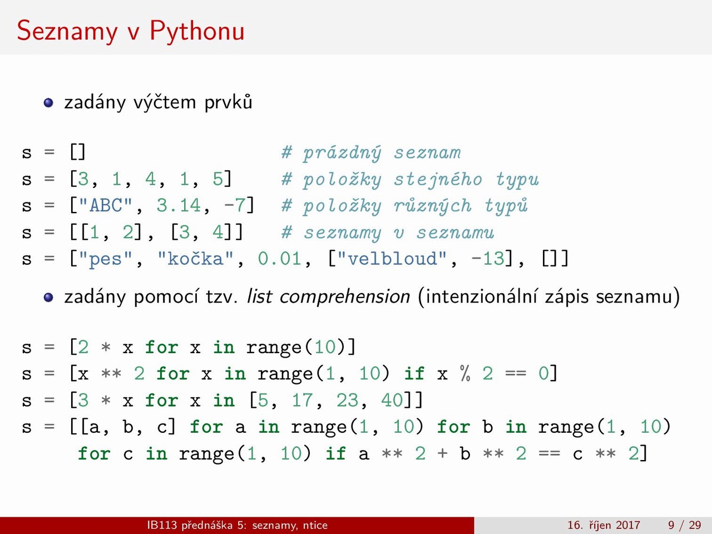Screen dimensions: 712x534
Task: Click footer text "IB113 přednáška 5: seznamy, ntice"
Action: (237, 525)
